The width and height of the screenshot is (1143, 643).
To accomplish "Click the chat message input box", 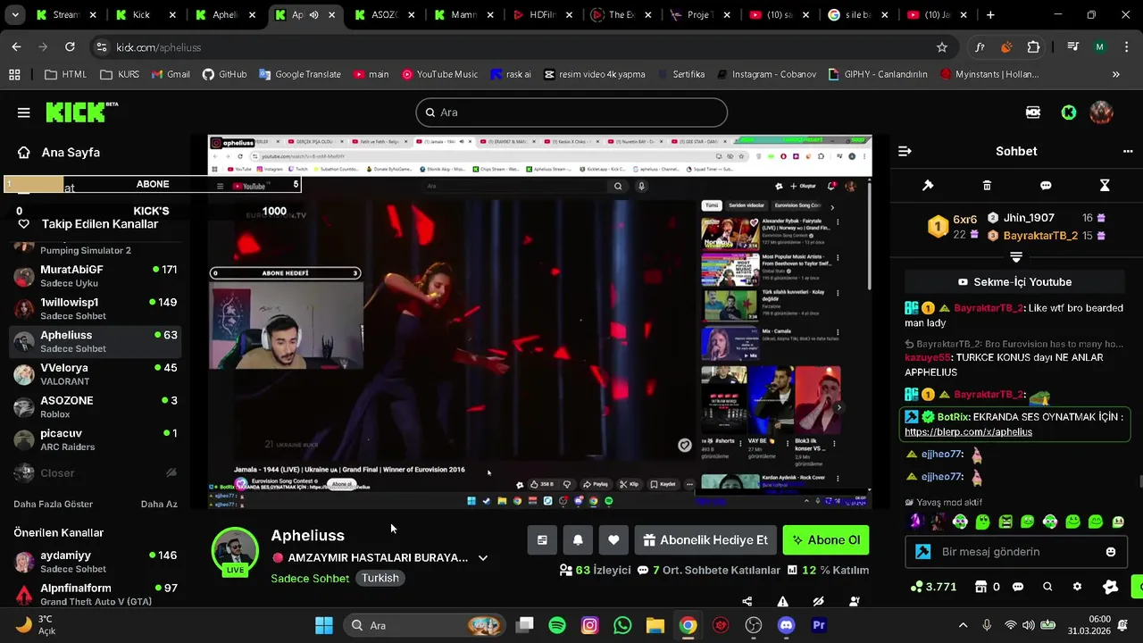I will (1014, 552).
